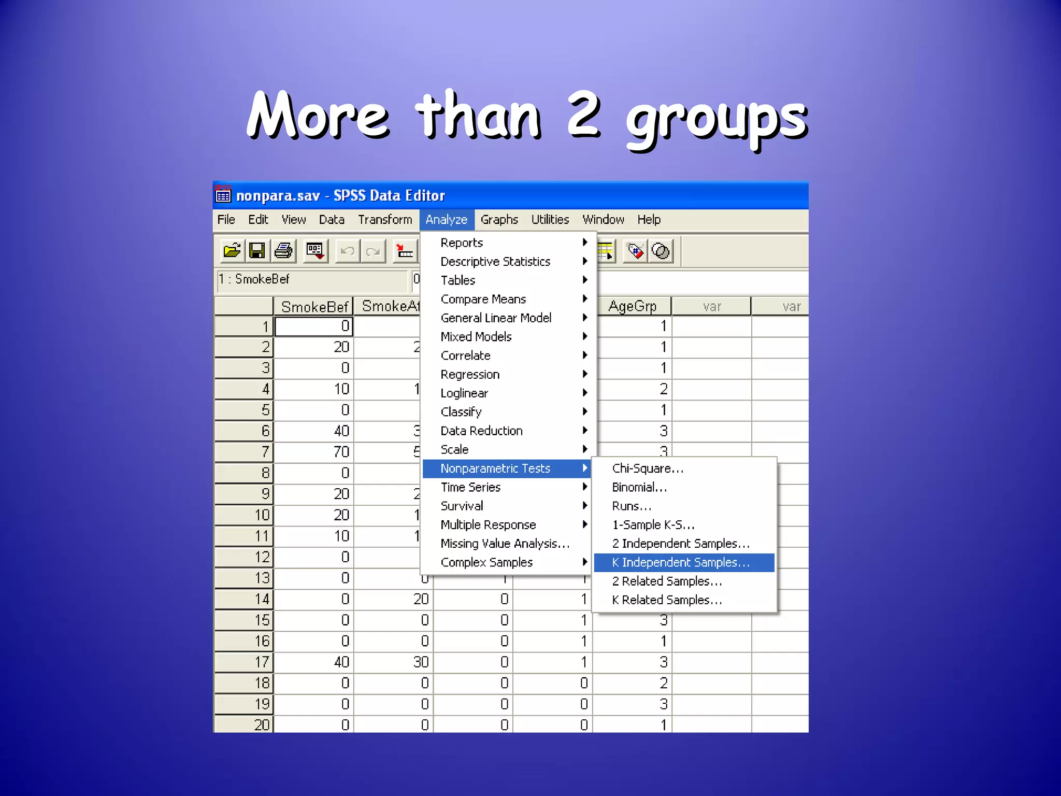Click SmokeAf value 30 in row 17
This screenshot has height=796, width=1061.
point(393,662)
